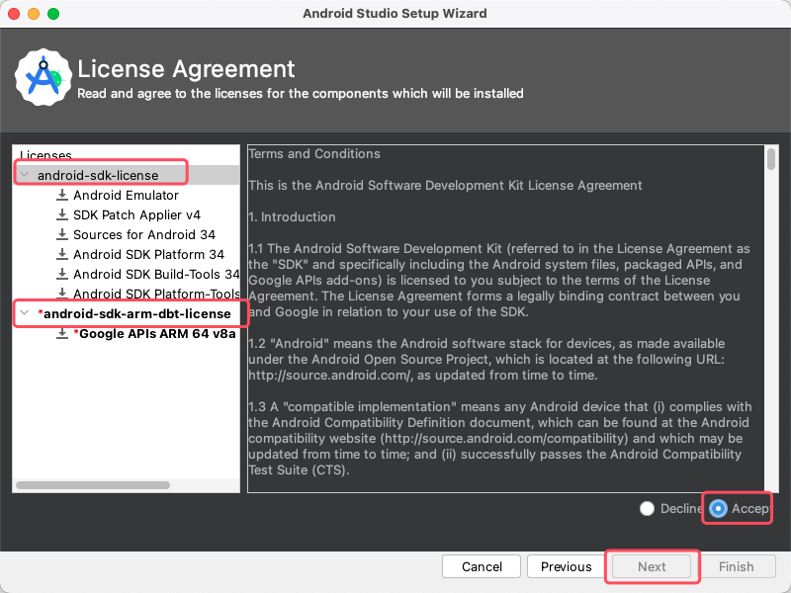Close the Setup Wizard window
The width and height of the screenshot is (791, 593).
click(x=14, y=14)
